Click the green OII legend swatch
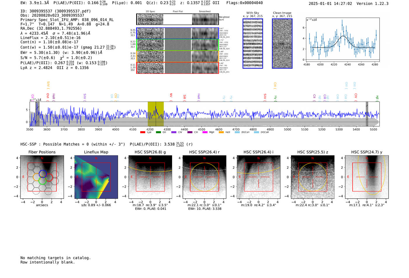This screenshot has width=409, height=278. 158,132
